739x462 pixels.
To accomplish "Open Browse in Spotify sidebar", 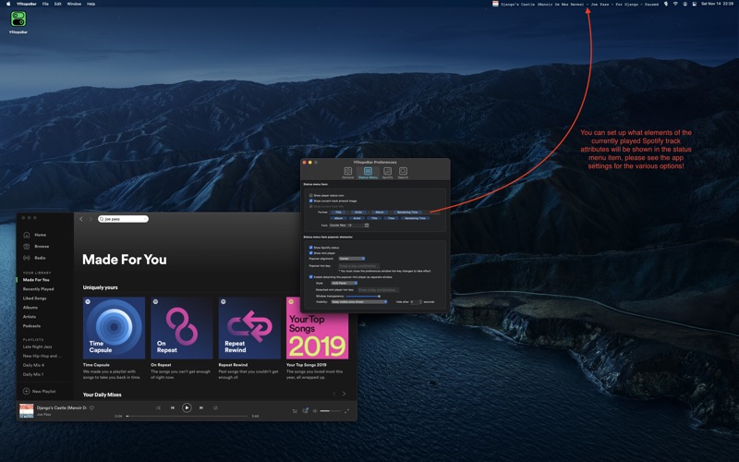I will pos(36,246).
